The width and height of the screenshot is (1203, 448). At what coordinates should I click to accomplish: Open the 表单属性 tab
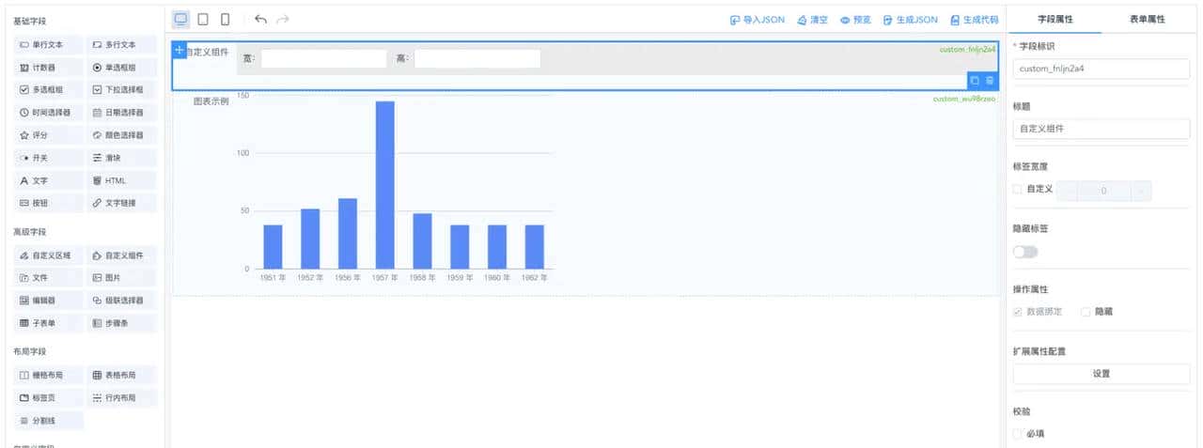(1148, 19)
